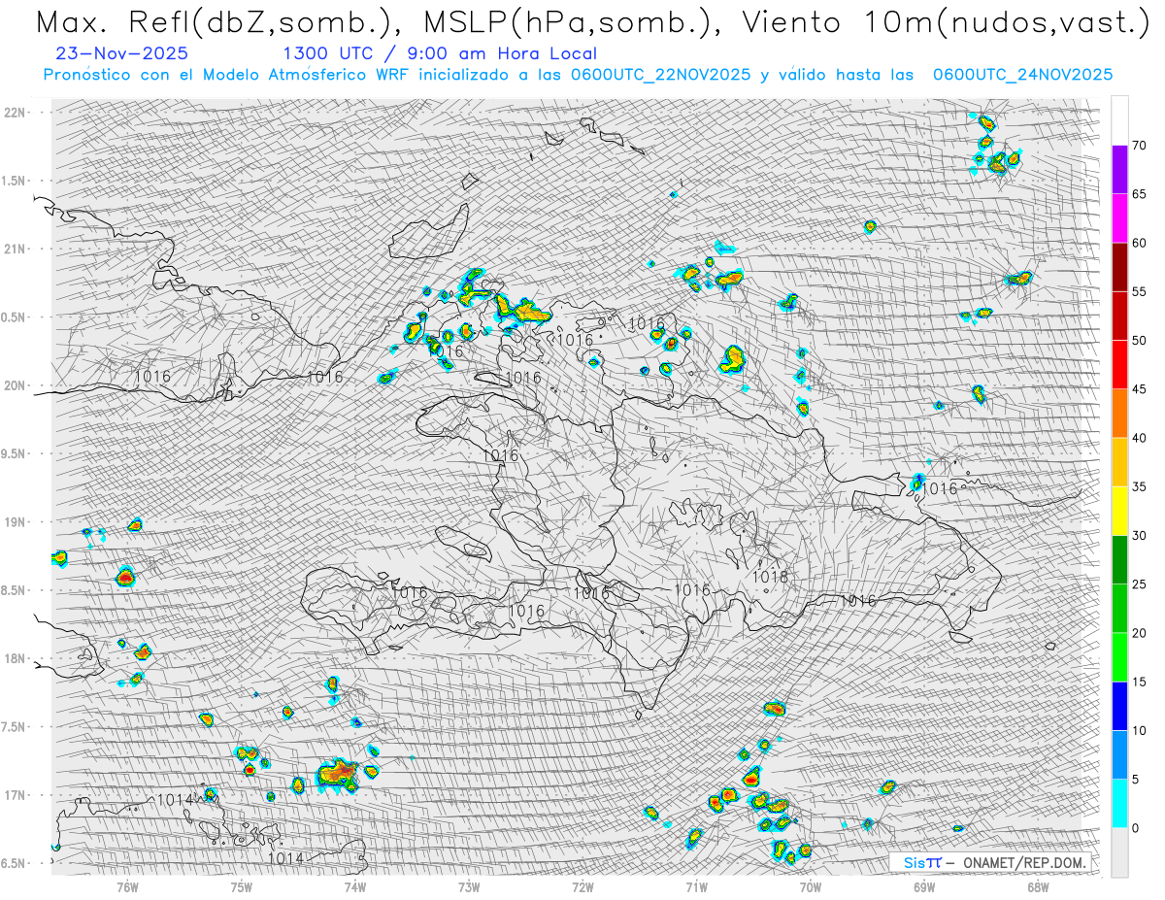Click the light blue 5-10 dBZ swatch
The height and width of the screenshot is (900, 1165).
click(x=1119, y=754)
